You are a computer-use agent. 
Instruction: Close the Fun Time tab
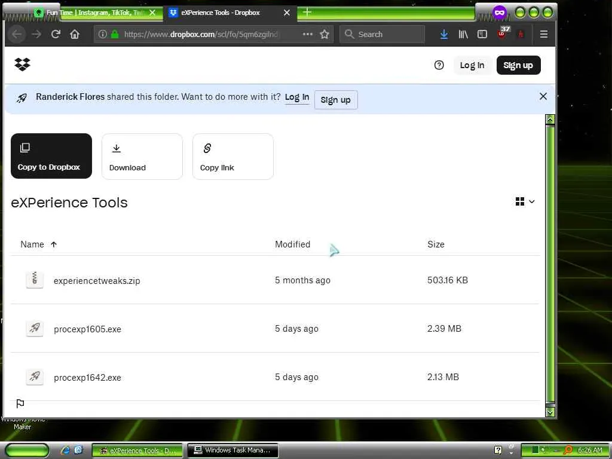click(x=152, y=13)
